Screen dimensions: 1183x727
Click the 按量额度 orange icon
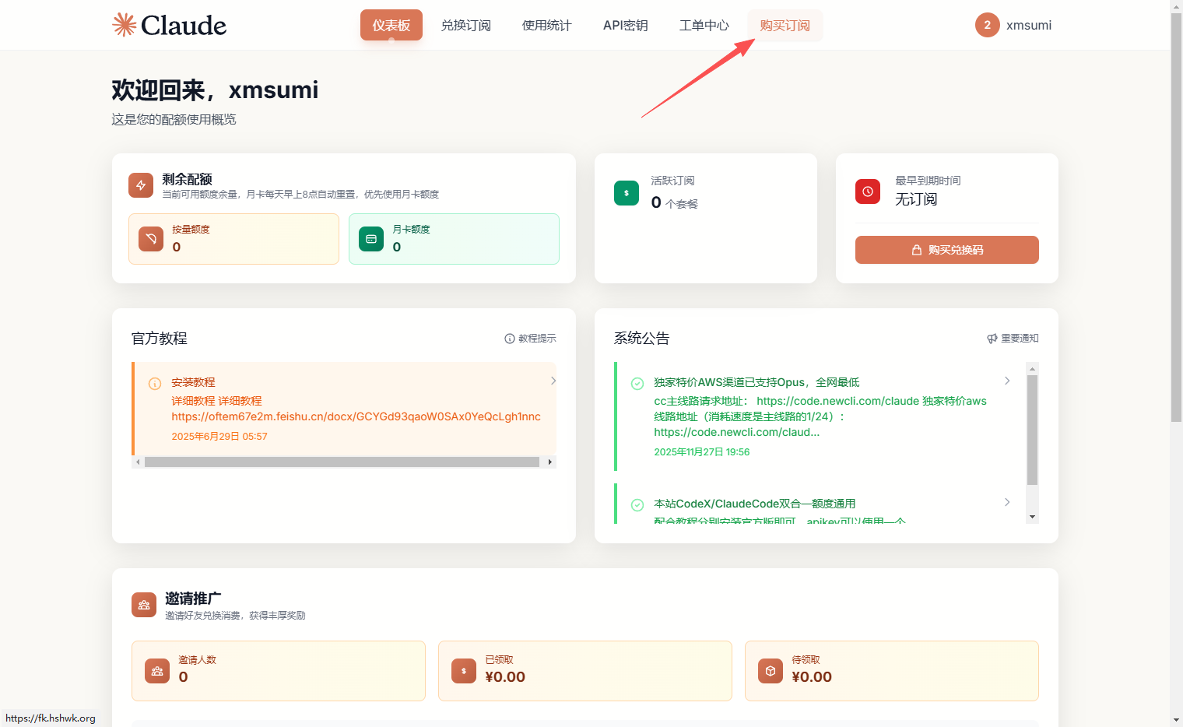[151, 239]
